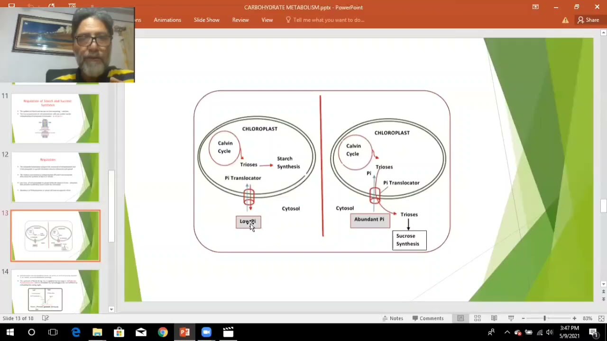Click the OneDrive tray icon
This screenshot has height=341, width=607.
(x=518, y=332)
